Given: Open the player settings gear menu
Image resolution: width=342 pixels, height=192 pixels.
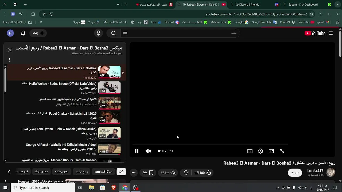Looking at the screenshot, I should pos(261,151).
